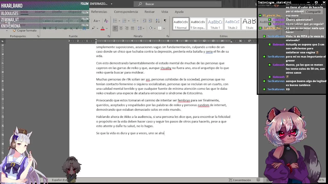This screenshot has width=328, height=184.
Task: Click FOLLOW next to KNOVEMIONA
Action: [85, 25]
